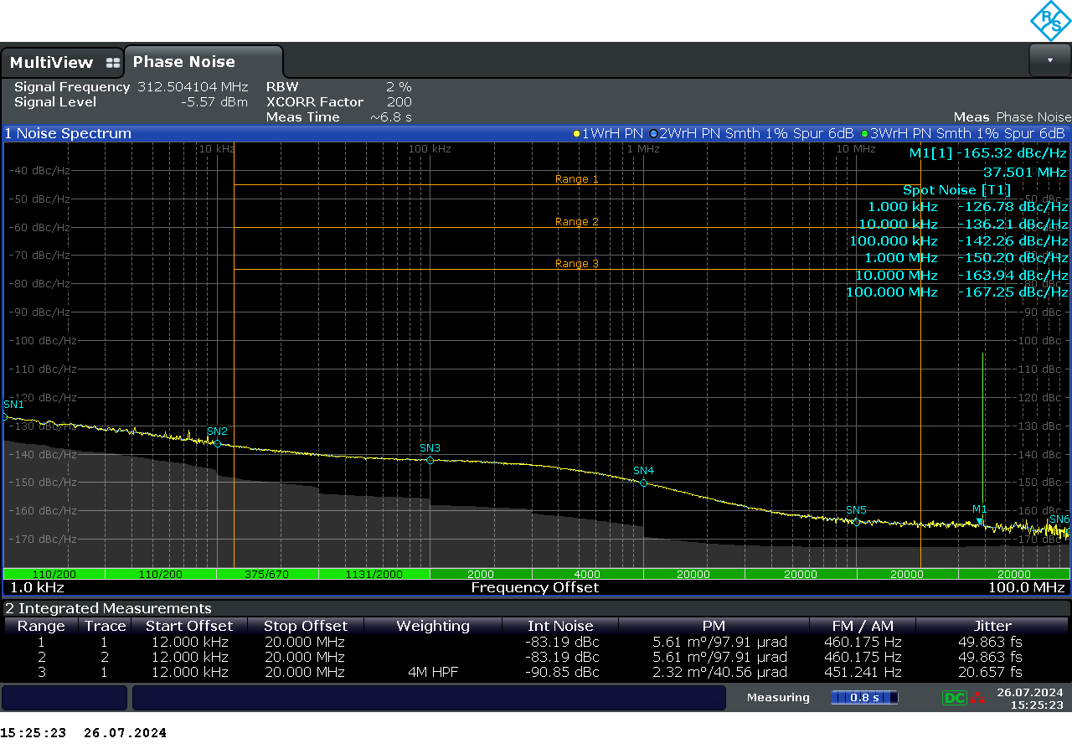The width and height of the screenshot is (1072, 754).
Task: Click the 4M HPF weighting cell
Action: click(x=433, y=672)
